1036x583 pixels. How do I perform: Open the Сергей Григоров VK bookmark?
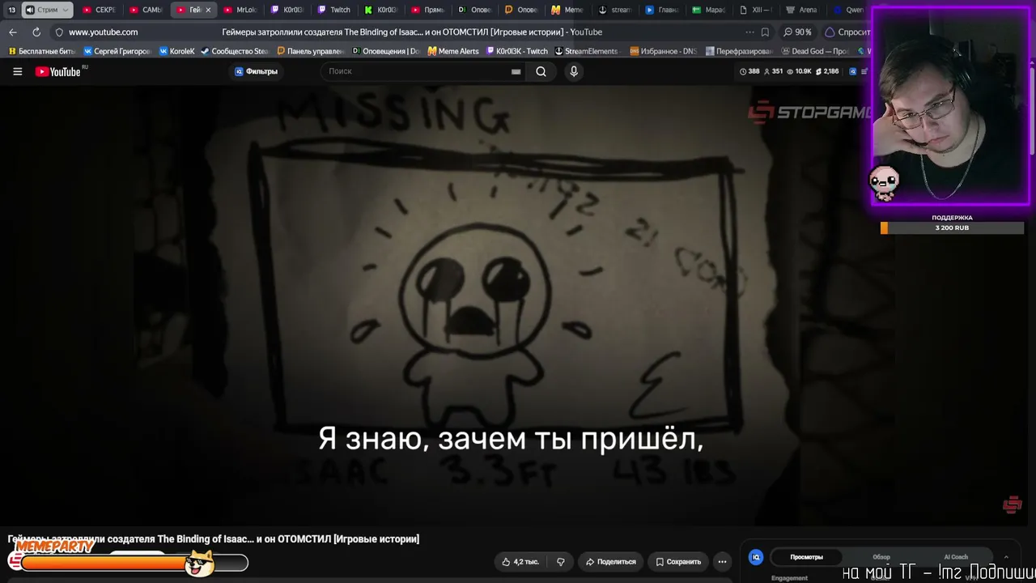point(117,51)
